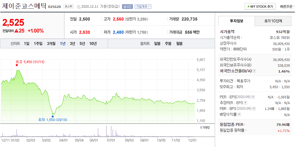Click the 고가 value 2,560

(118, 19)
